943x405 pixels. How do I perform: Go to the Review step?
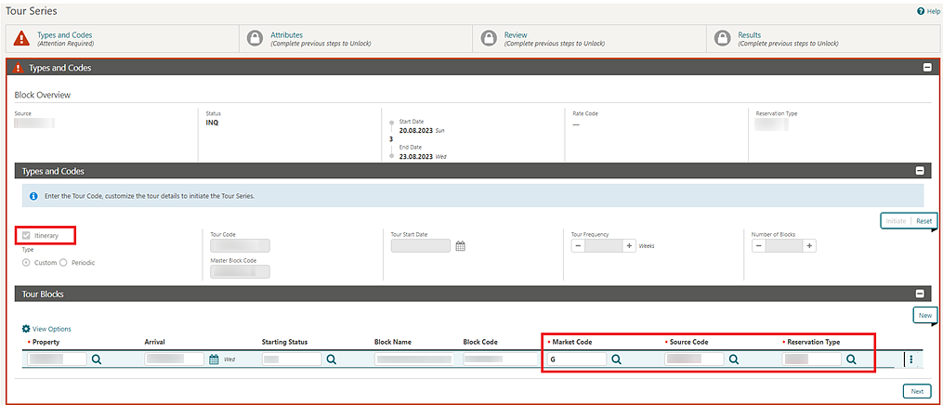pyautogui.click(x=516, y=35)
